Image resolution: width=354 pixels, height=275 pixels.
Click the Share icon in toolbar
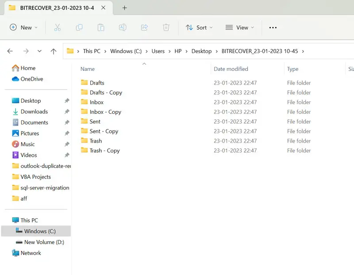[144, 27]
